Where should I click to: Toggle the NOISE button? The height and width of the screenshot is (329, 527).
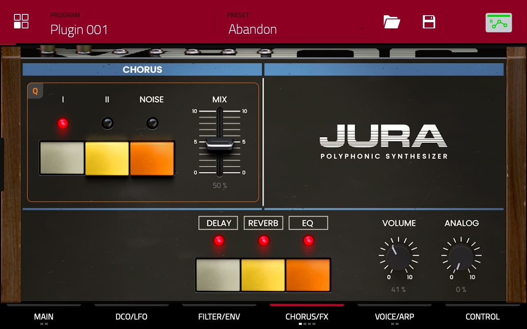(x=152, y=158)
